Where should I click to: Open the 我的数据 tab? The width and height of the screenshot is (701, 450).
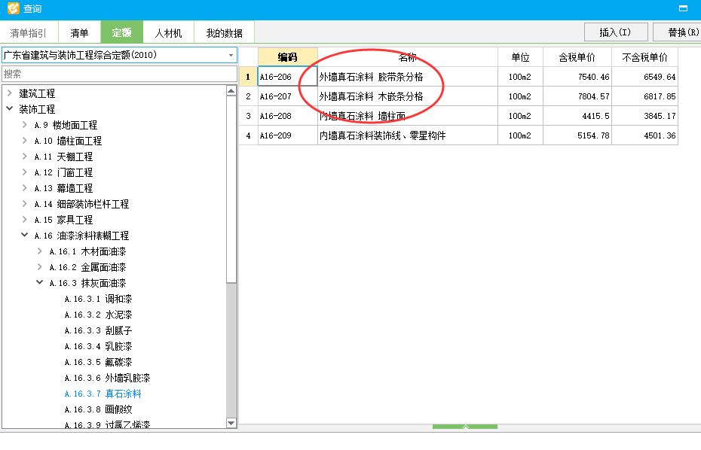(x=224, y=32)
